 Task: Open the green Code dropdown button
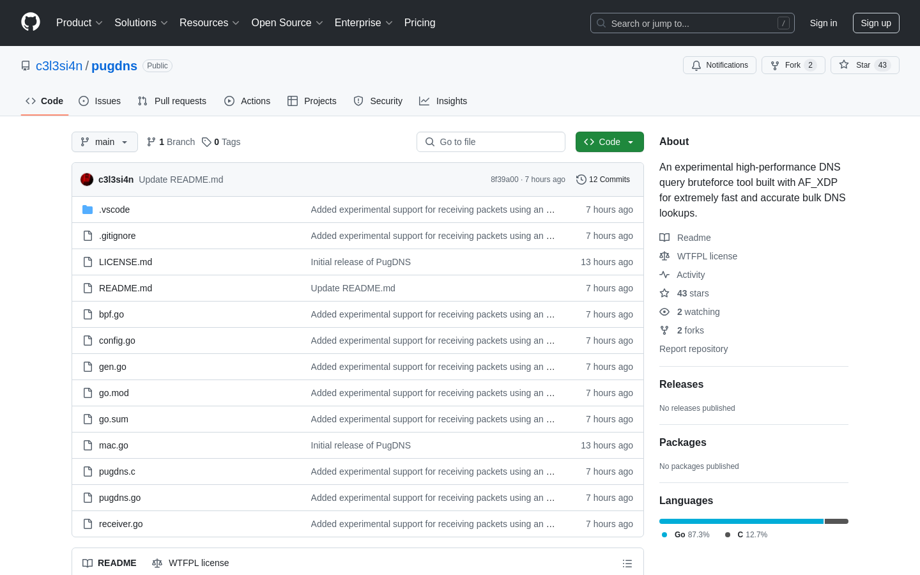point(609,142)
